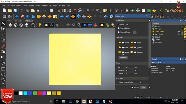Image resolution: width=186 pixels, height=104 pixels.
Task: Pick the cyan colour swatch
Action: point(25,93)
